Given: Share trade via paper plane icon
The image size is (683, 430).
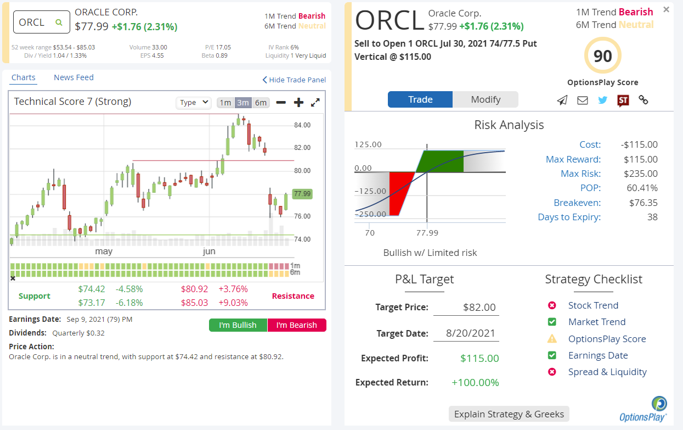Looking at the screenshot, I should point(562,100).
